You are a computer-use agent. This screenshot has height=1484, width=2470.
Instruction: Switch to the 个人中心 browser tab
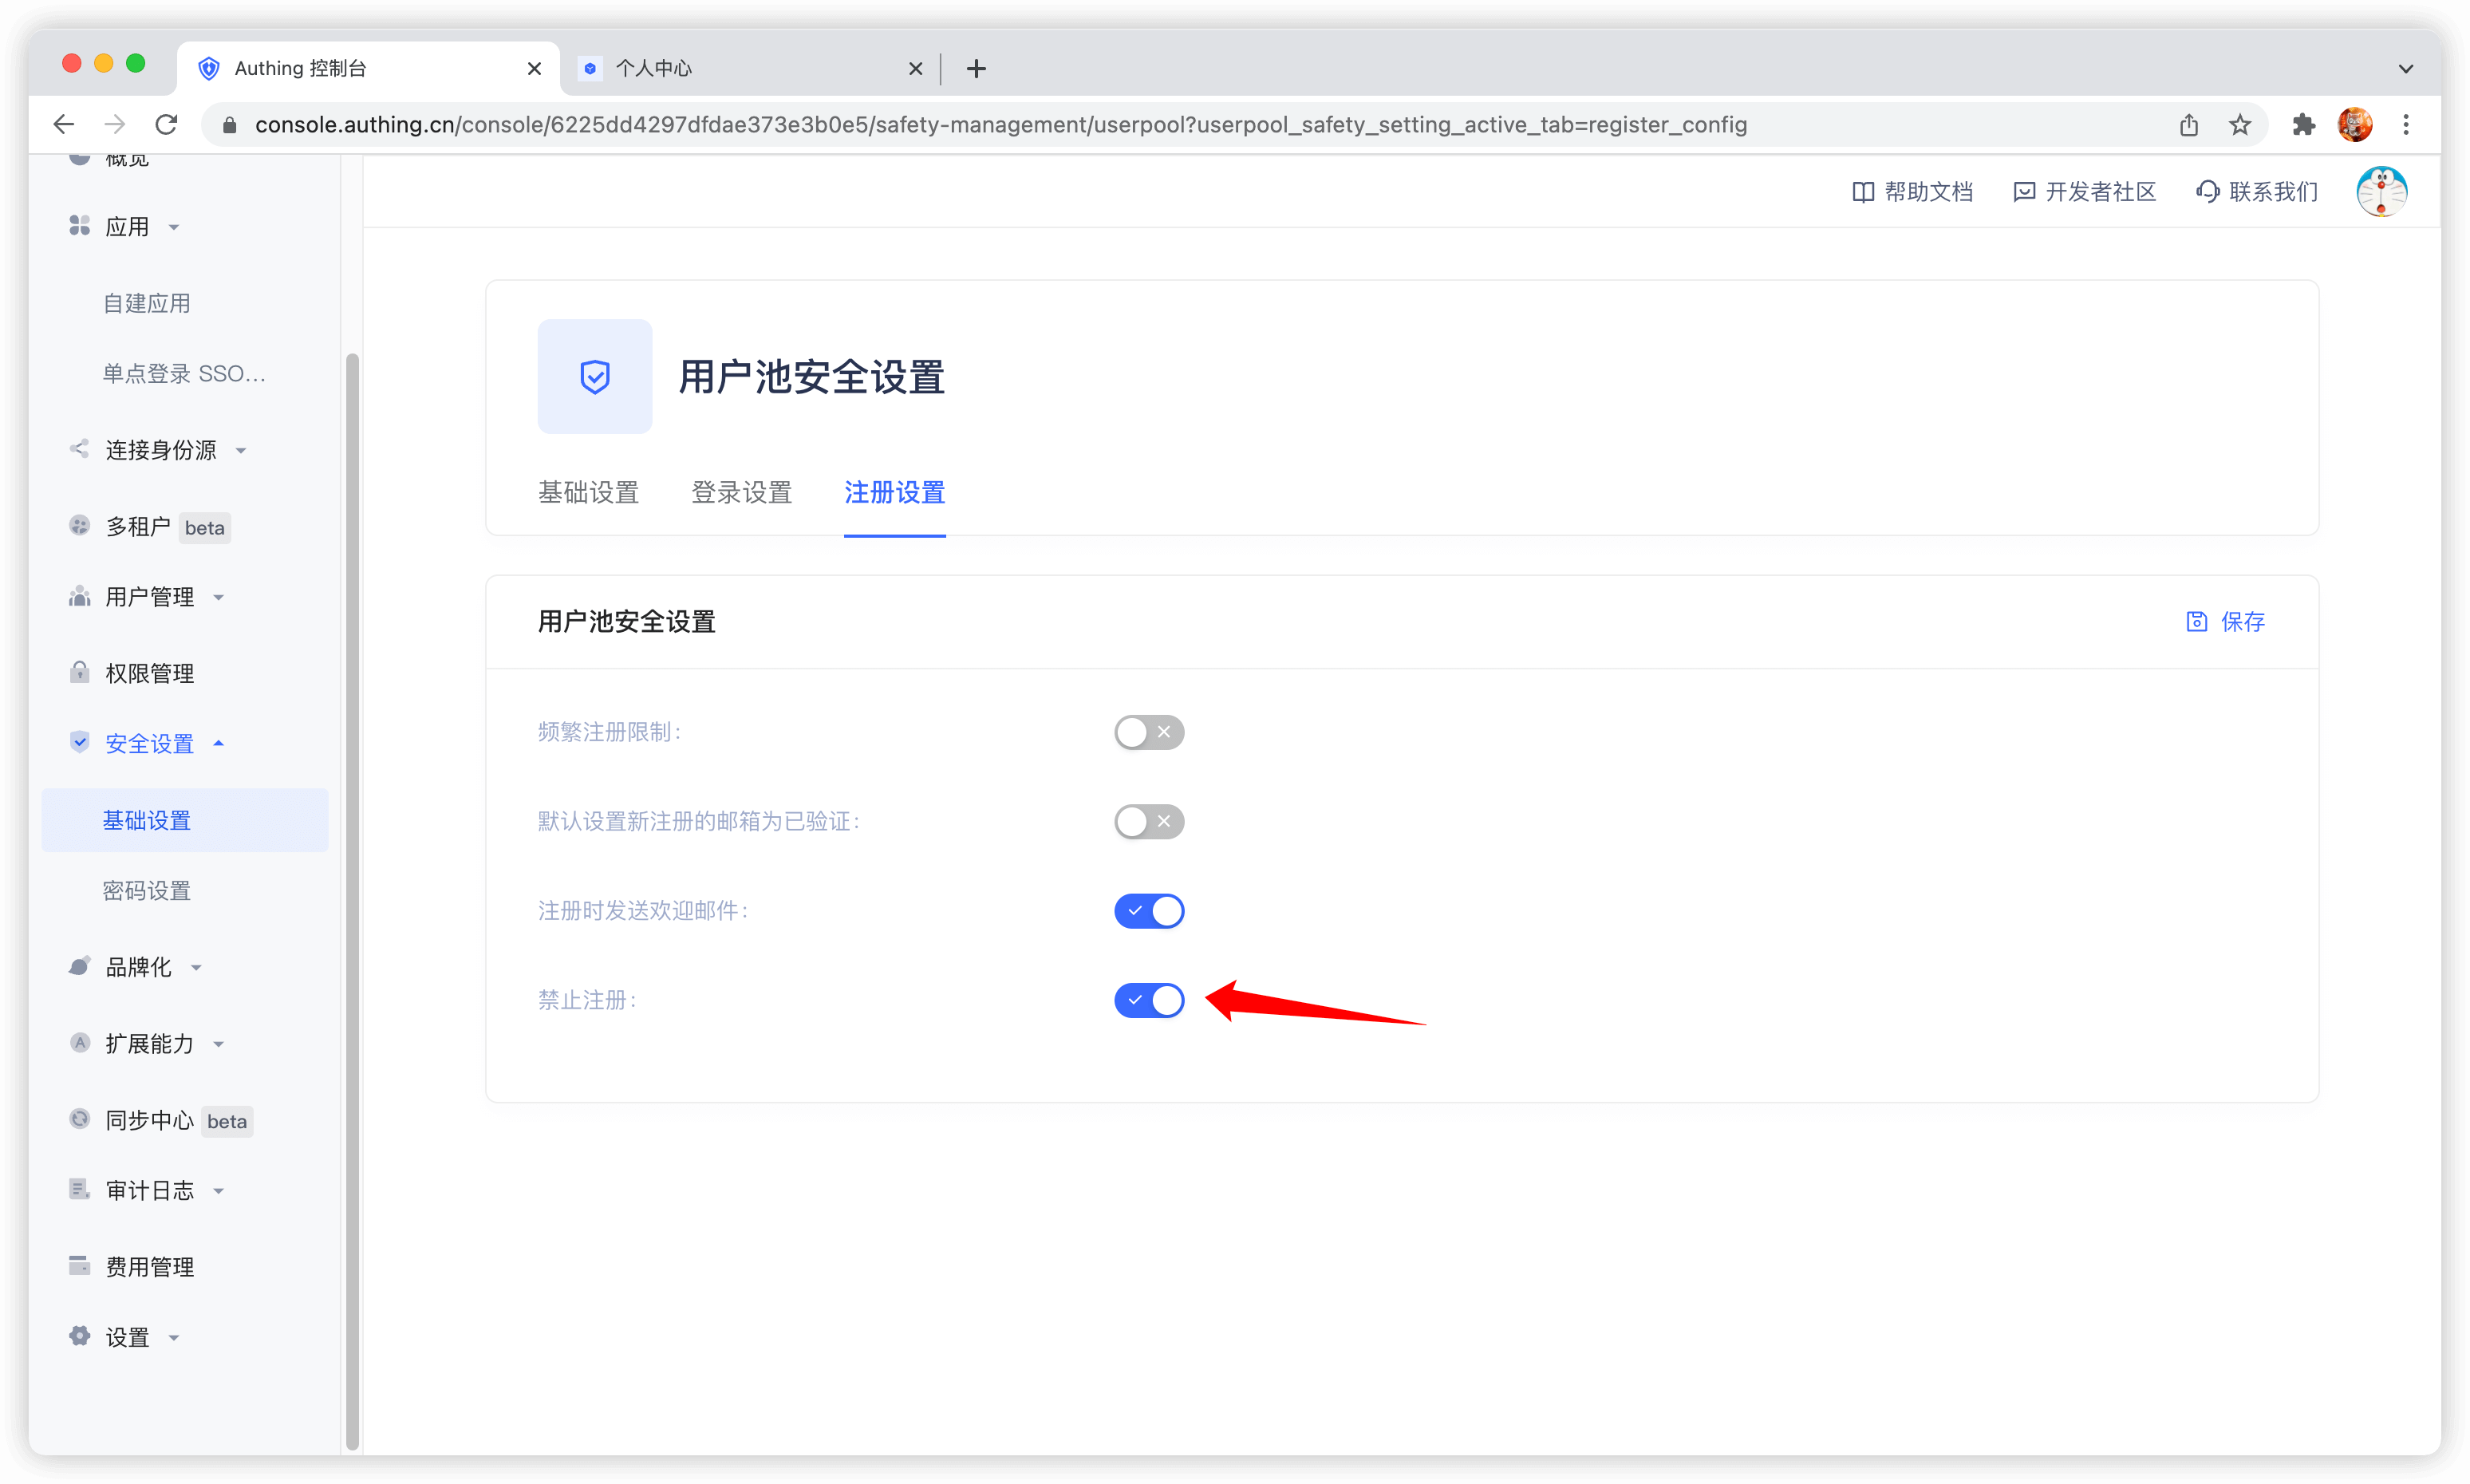click(750, 68)
